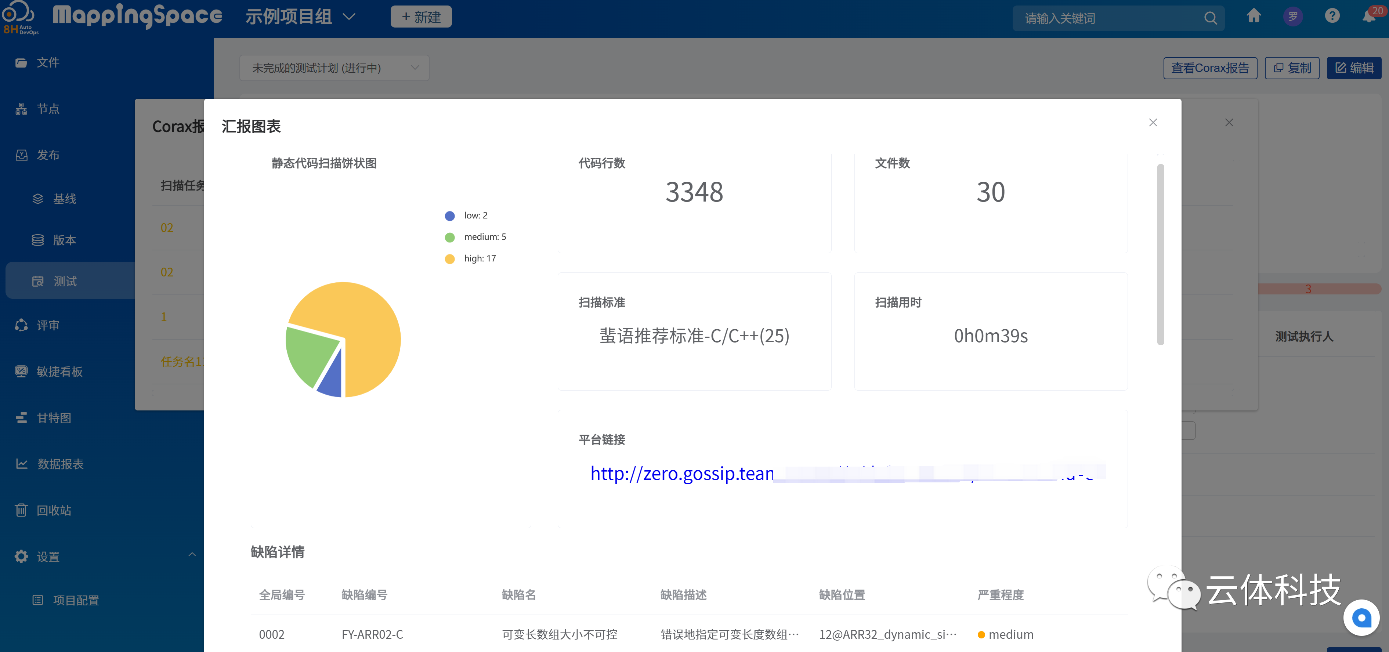Click the layers icon beside 基线

[38, 199]
